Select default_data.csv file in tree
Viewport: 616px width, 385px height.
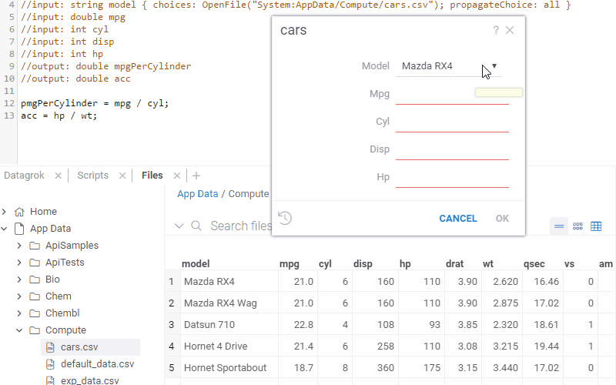tap(97, 364)
